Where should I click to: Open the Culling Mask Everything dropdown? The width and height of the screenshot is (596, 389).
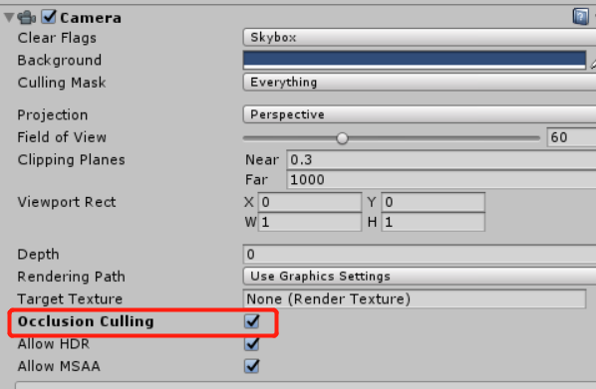(420, 82)
